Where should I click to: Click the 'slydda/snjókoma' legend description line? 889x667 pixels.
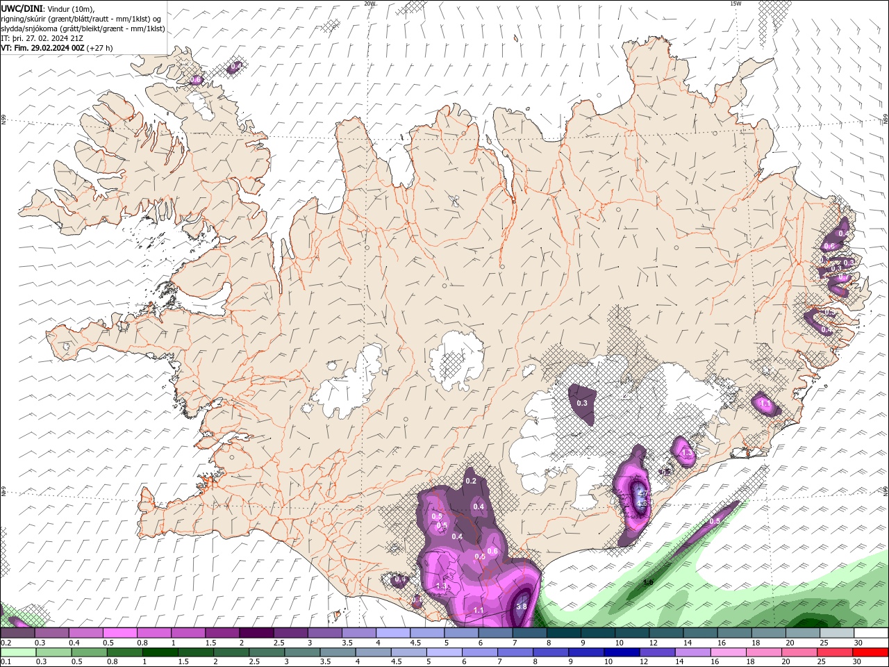coord(83,28)
